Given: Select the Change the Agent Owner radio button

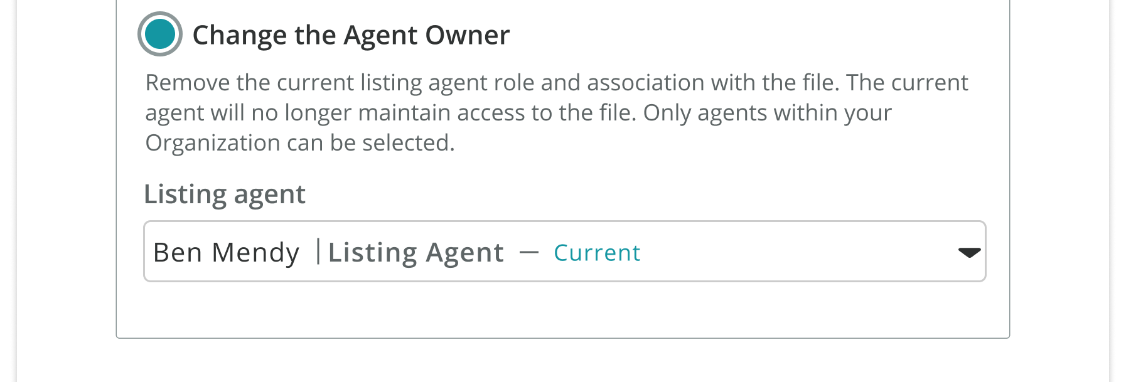Looking at the screenshot, I should tap(160, 34).
